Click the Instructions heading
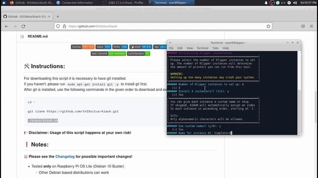Viewport: 318px width, 178px height. (48, 66)
